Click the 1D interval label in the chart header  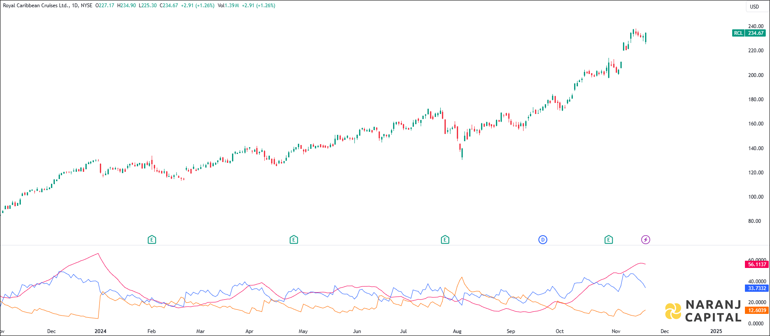(75, 6)
